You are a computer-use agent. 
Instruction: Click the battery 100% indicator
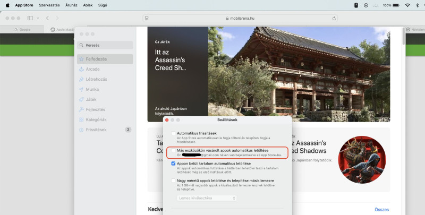[391, 5]
